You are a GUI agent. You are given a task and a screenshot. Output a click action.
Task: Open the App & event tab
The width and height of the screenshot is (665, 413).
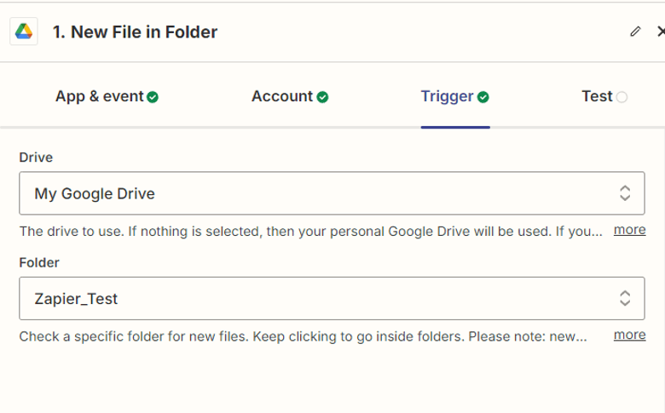pos(99,96)
